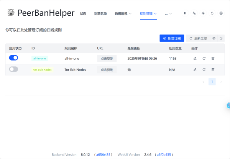Click the Tor Exit Nodes name cell

(75, 70)
